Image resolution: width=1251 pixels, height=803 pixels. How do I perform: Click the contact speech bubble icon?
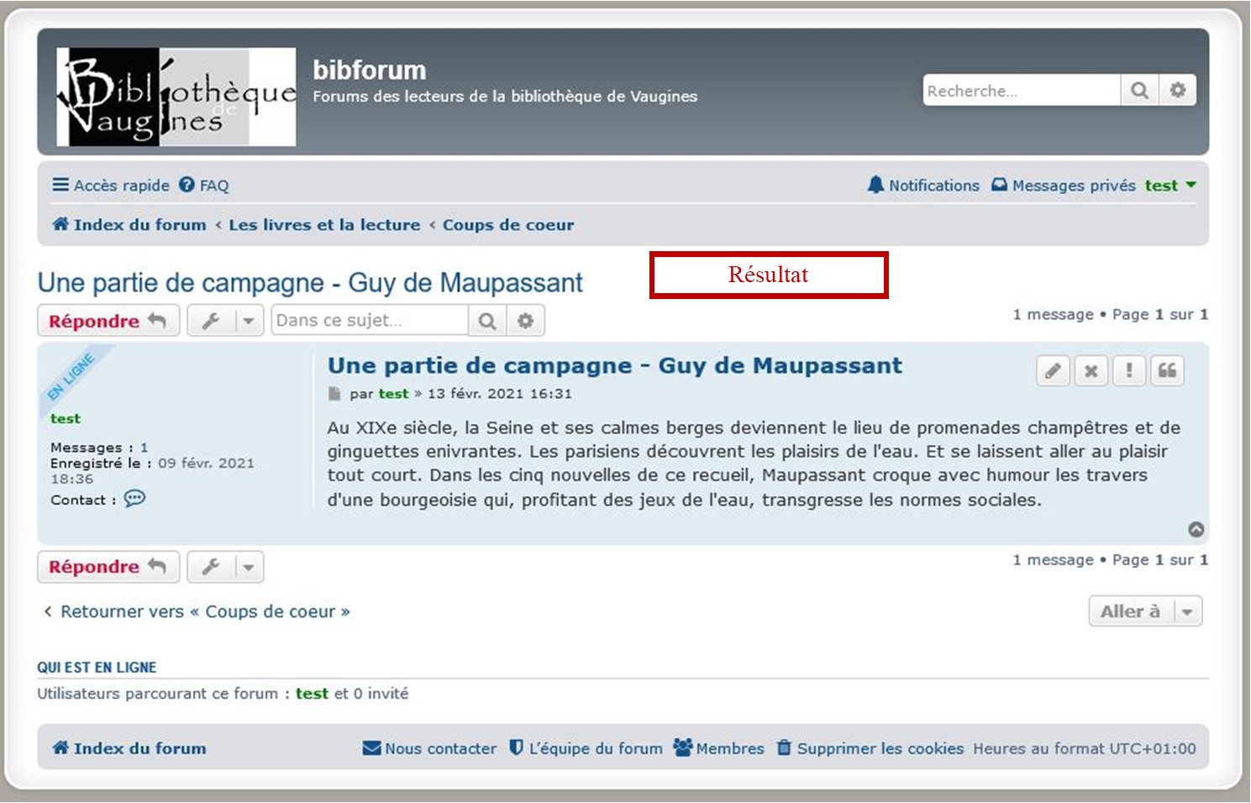pos(134,499)
